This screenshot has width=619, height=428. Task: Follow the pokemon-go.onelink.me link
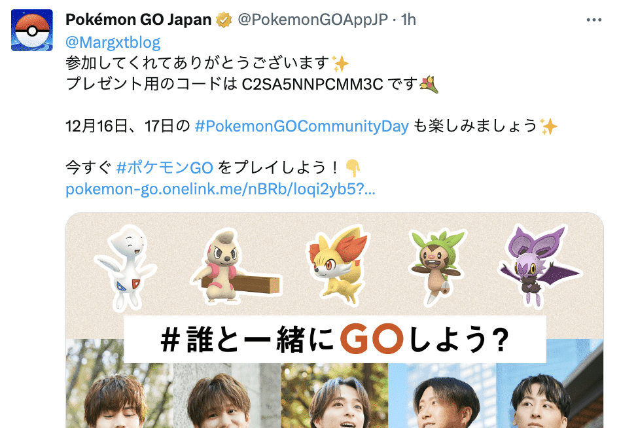pyautogui.click(x=221, y=189)
